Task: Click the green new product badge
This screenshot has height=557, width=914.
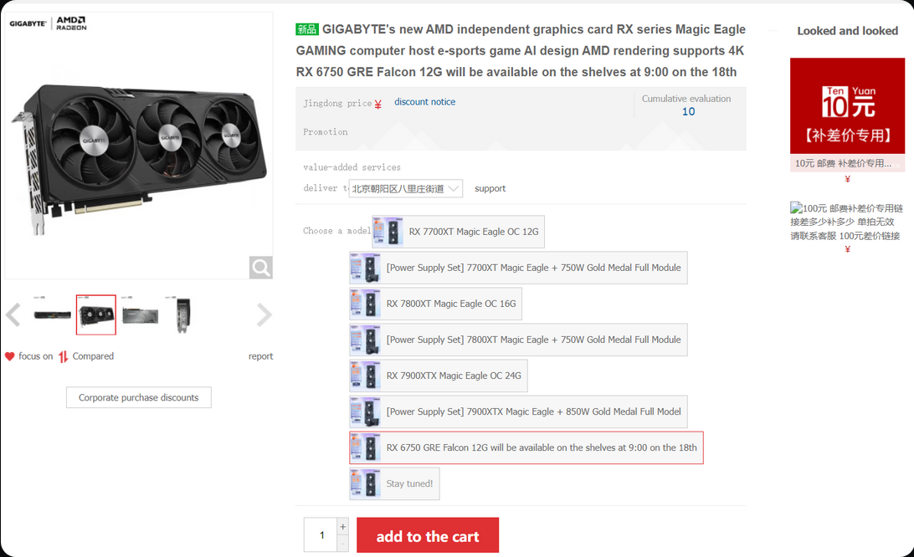Action: pos(307,29)
